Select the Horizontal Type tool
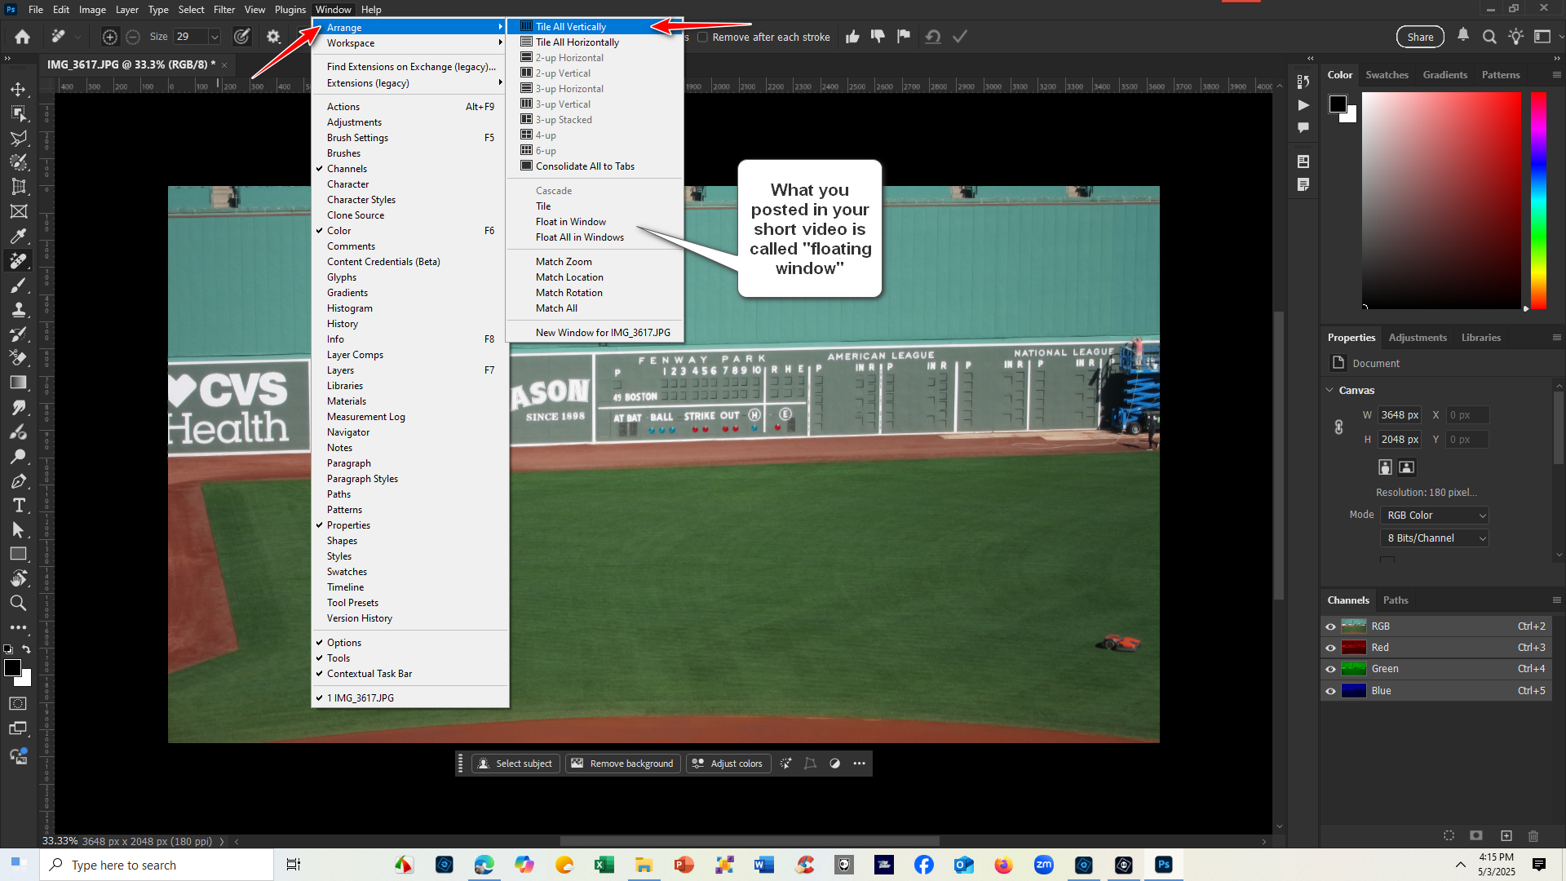The width and height of the screenshot is (1566, 881). pos(20,504)
